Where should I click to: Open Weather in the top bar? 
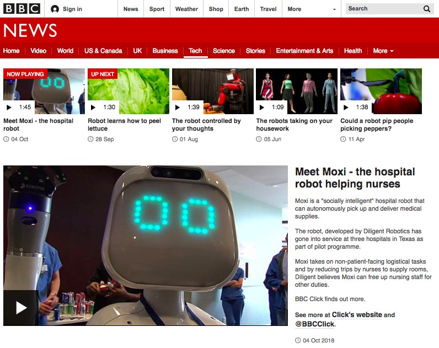coord(186,9)
